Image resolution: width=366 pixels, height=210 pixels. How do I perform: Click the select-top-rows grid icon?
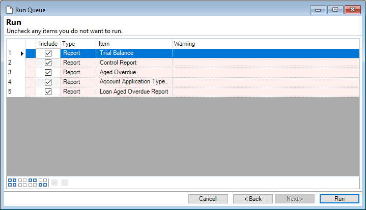[x=33, y=183]
